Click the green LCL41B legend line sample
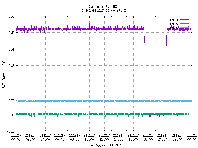The width and height of the screenshot is (198, 148). [184, 23]
